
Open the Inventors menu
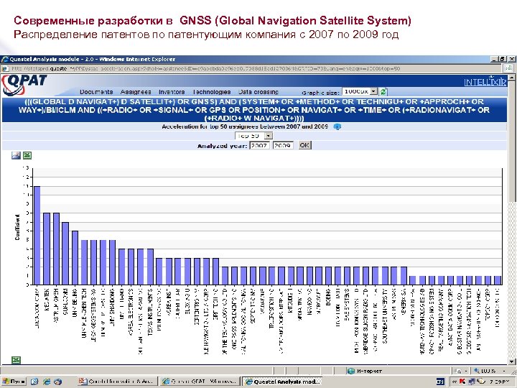172,92
